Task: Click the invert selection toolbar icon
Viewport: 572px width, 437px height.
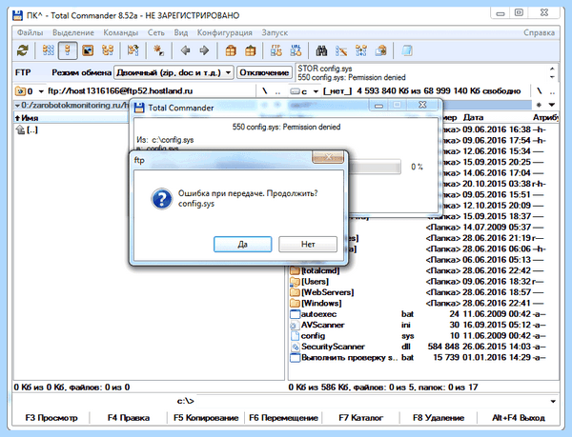Action: (133, 50)
